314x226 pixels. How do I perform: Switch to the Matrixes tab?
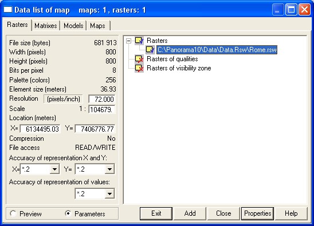point(46,26)
